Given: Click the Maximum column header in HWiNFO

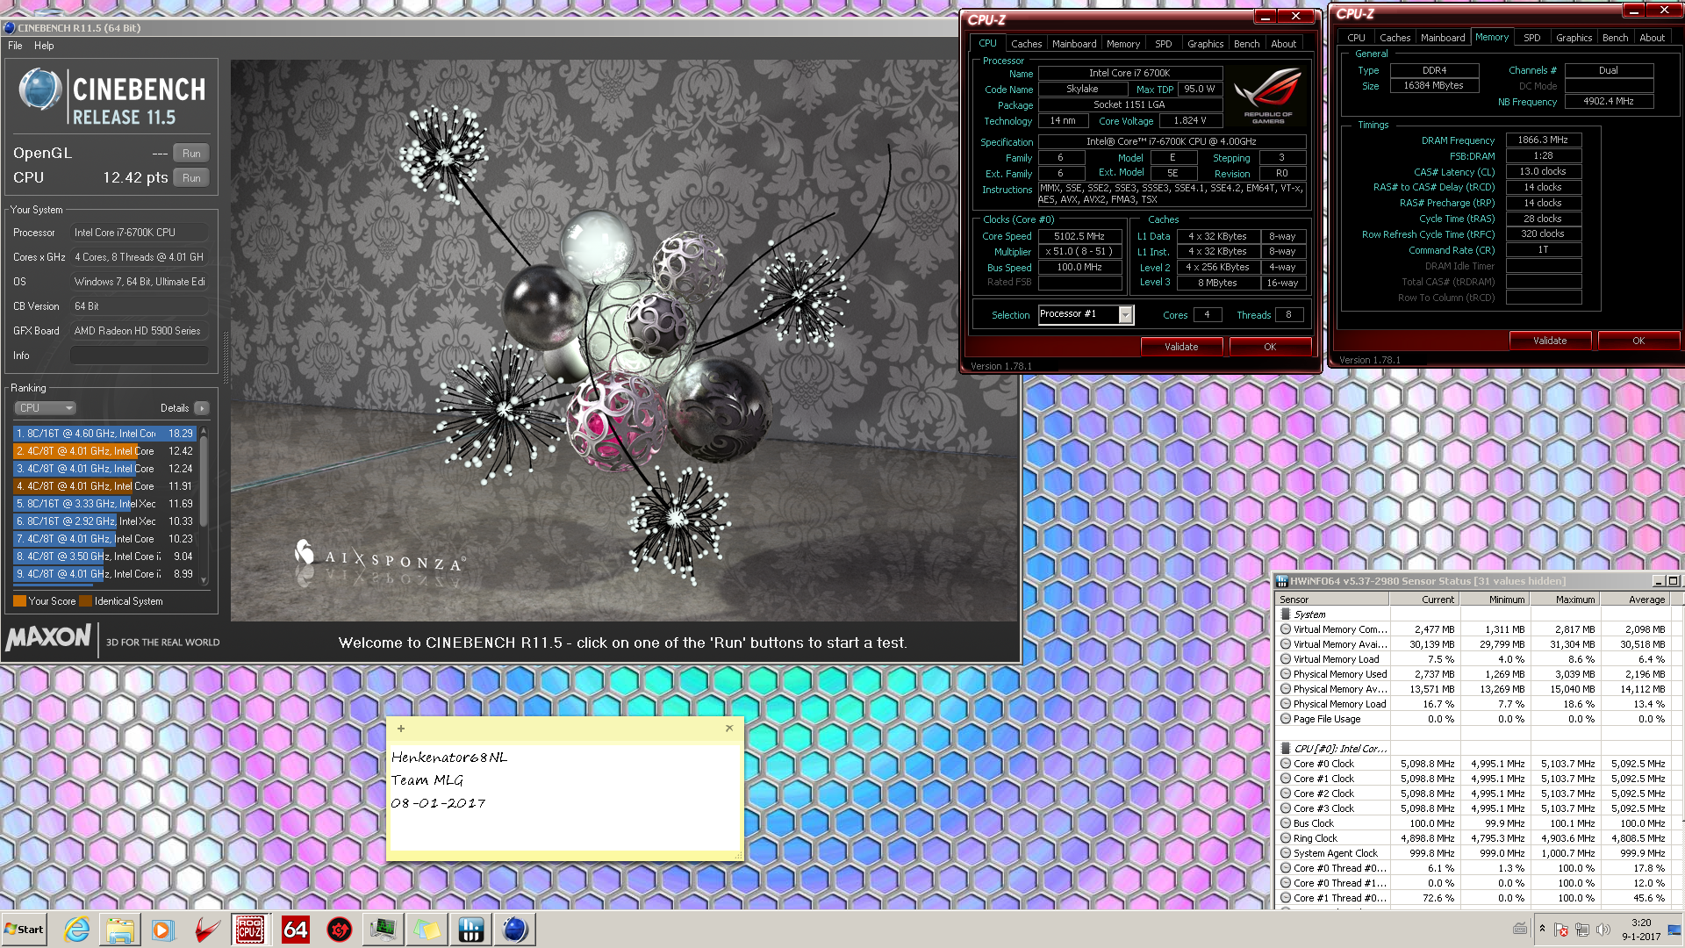Looking at the screenshot, I should 1564,600.
